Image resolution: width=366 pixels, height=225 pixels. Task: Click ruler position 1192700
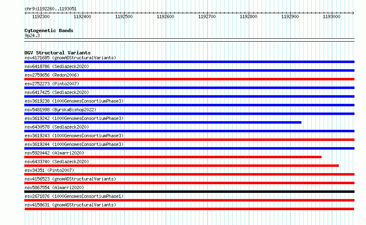point(207,16)
